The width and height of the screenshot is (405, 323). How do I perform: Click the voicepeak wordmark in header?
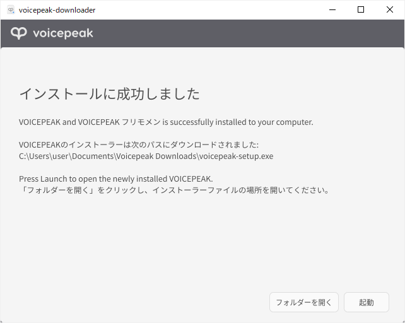(x=63, y=33)
